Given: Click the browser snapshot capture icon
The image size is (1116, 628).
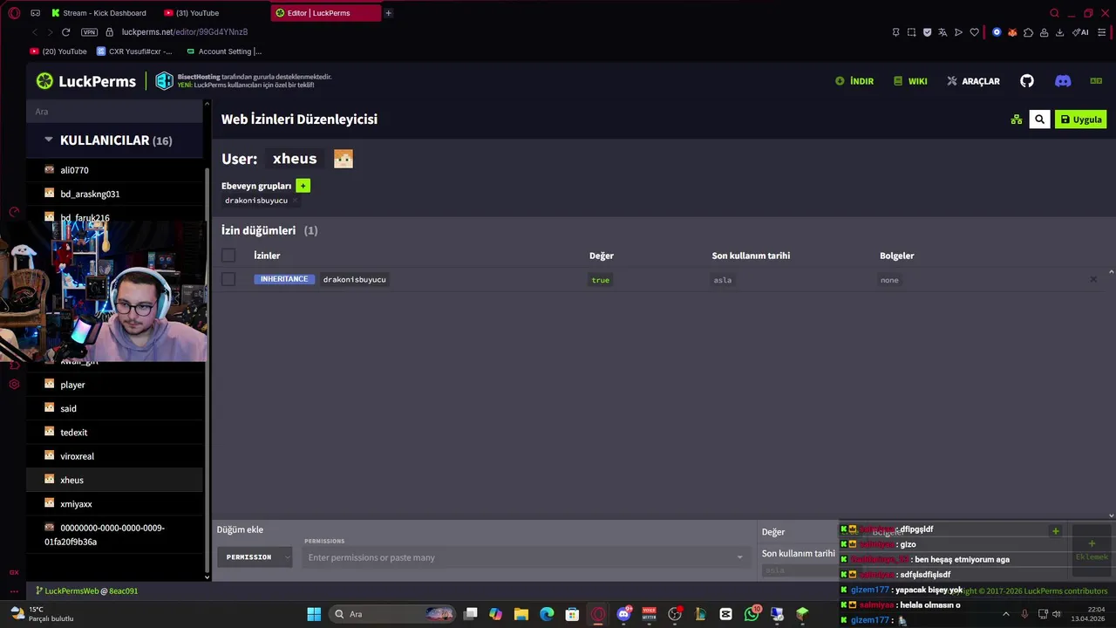Looking at the screenshot, I should [911, 32].
